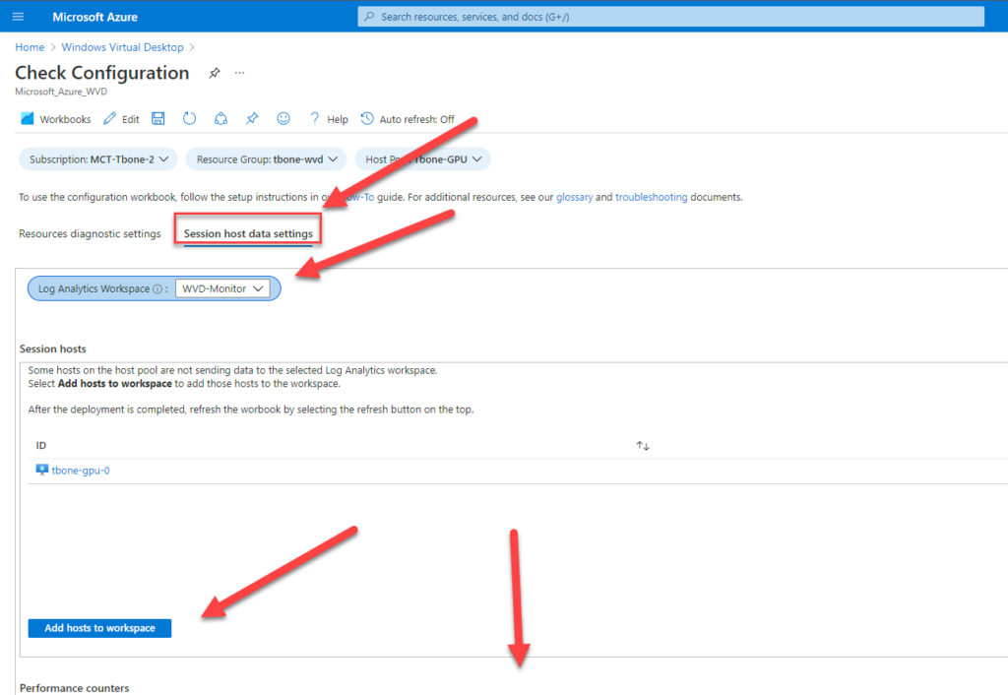Focus the search resources, services, and docs box

(x=670, y=17)
